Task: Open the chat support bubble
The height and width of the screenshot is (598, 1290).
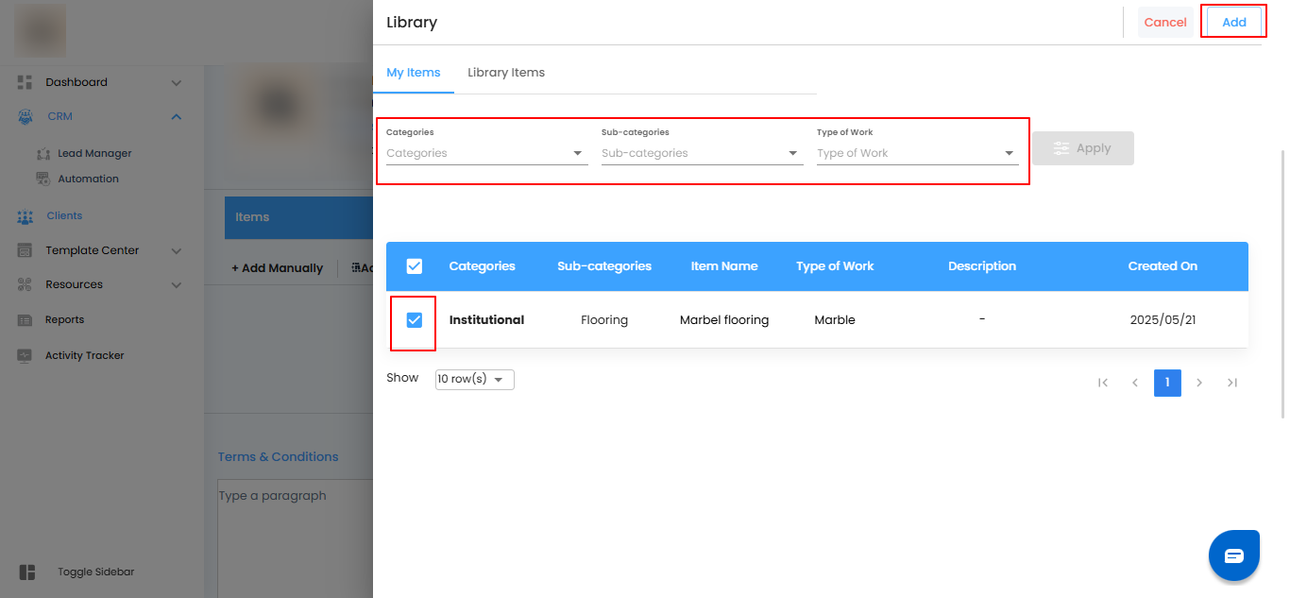Action: (x=1234, y=555)
